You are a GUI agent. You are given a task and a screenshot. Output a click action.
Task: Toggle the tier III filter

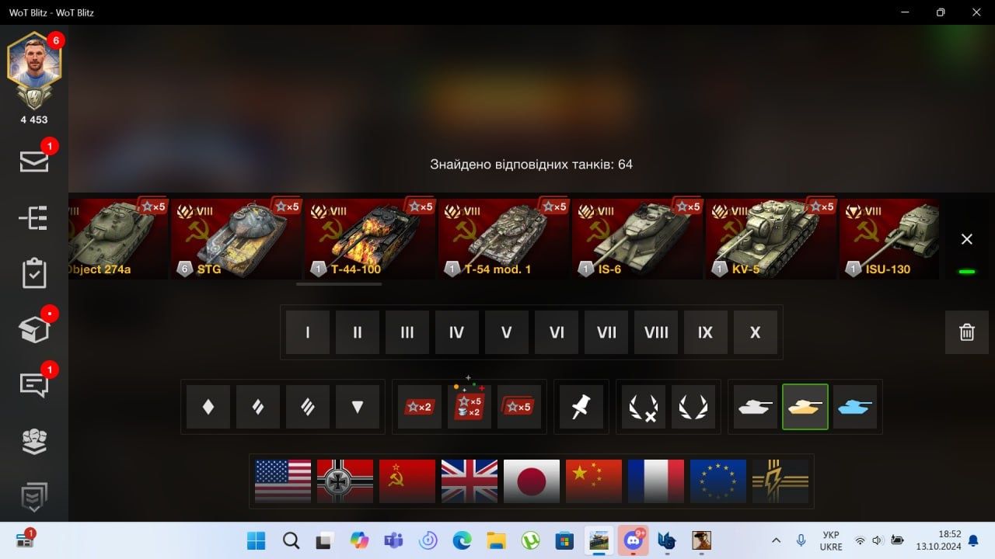407,332
